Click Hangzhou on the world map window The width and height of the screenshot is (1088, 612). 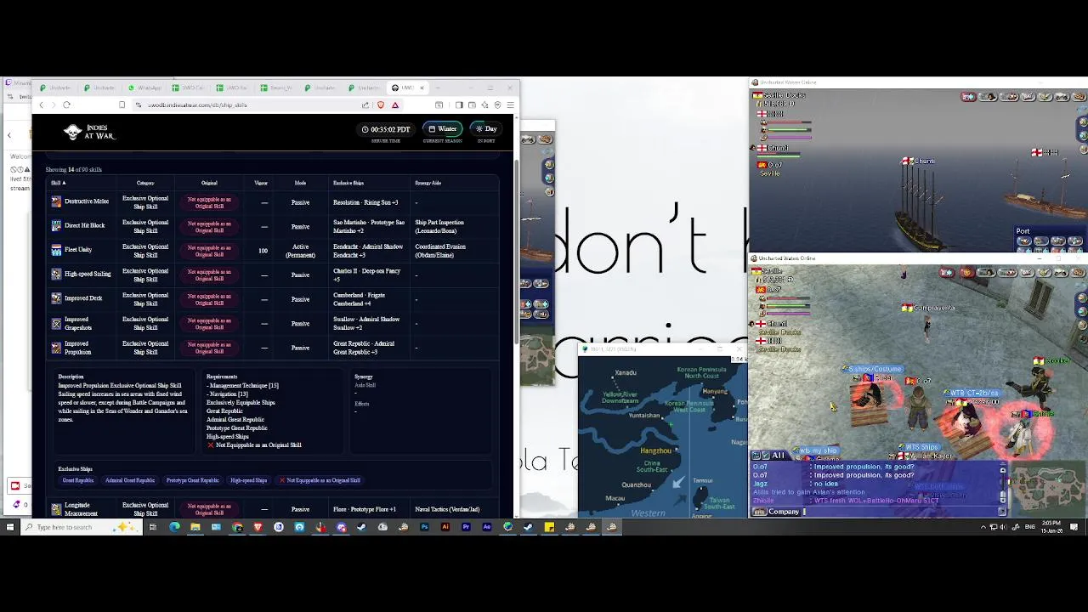655,450
